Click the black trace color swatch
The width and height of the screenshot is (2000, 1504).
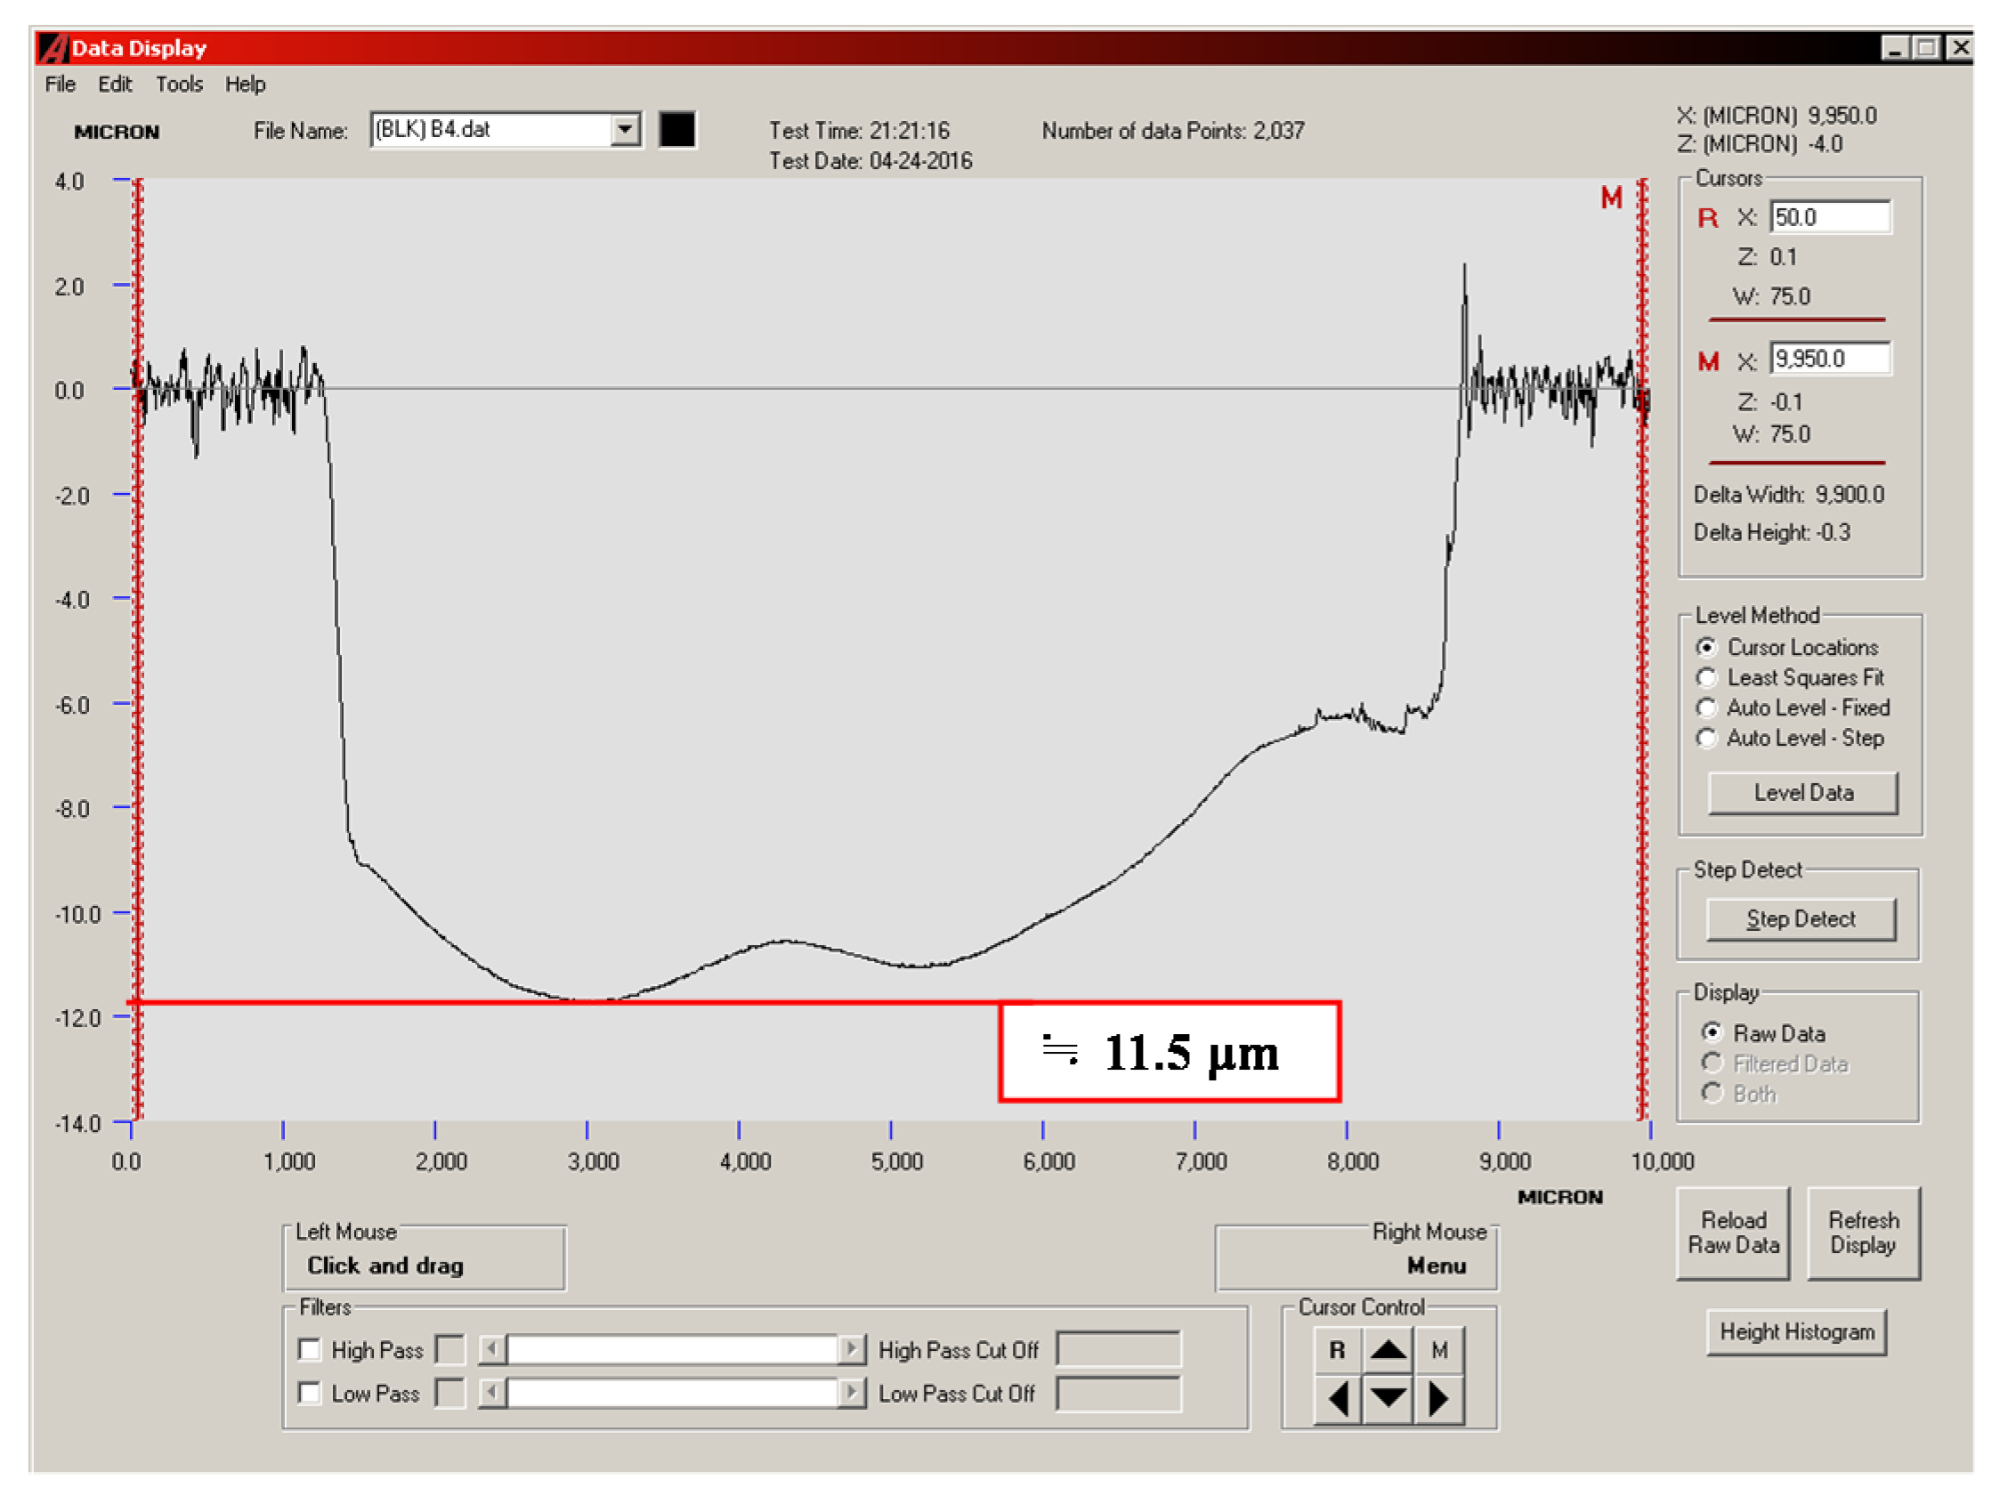pyautogui.click(x=676, y=129)
